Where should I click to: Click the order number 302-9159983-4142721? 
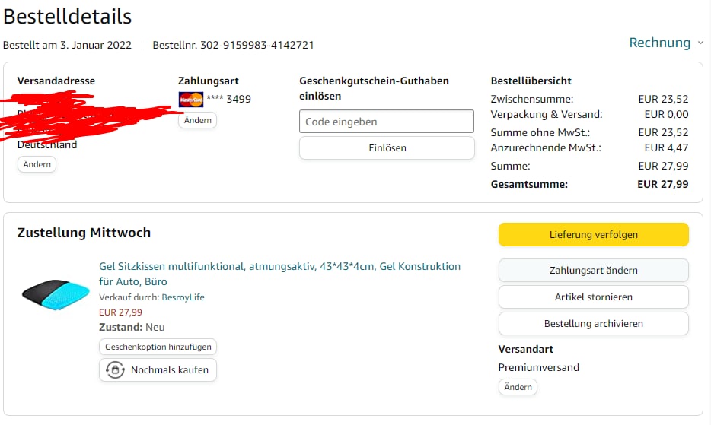coord(257,45)
